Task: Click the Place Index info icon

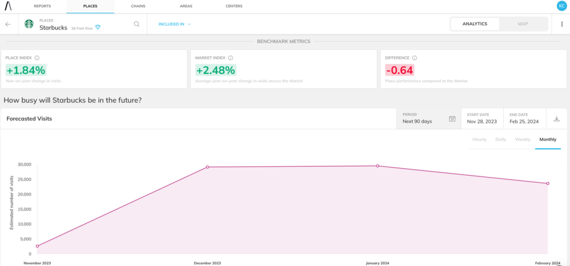Action: click(37, 58)
